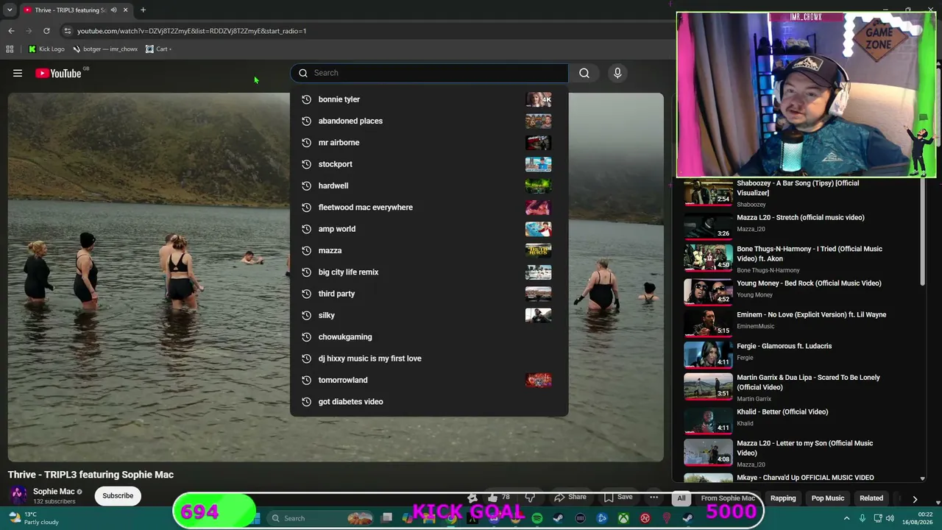Open the Cart bookmark

[x=158, y=49]
